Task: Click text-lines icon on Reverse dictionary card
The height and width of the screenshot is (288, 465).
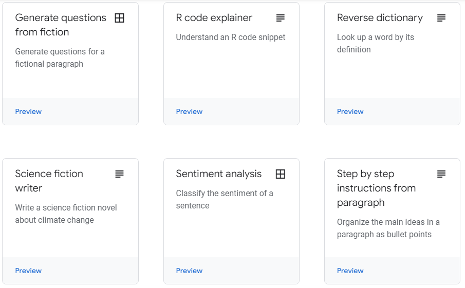Action: pos(441,18)
